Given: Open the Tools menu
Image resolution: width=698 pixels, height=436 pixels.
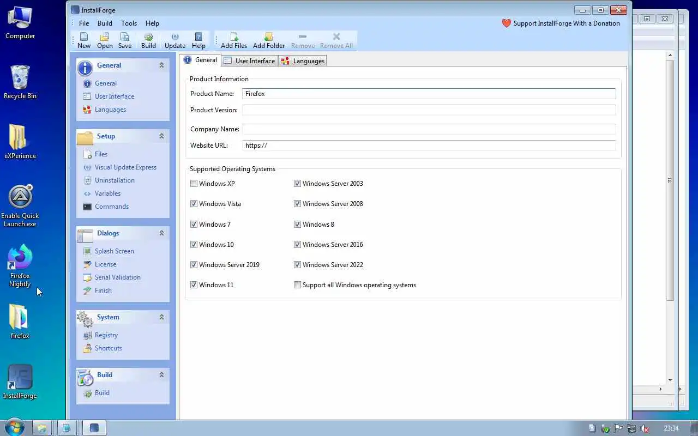Looking at the screenshot, I should (x=129, y=23).
